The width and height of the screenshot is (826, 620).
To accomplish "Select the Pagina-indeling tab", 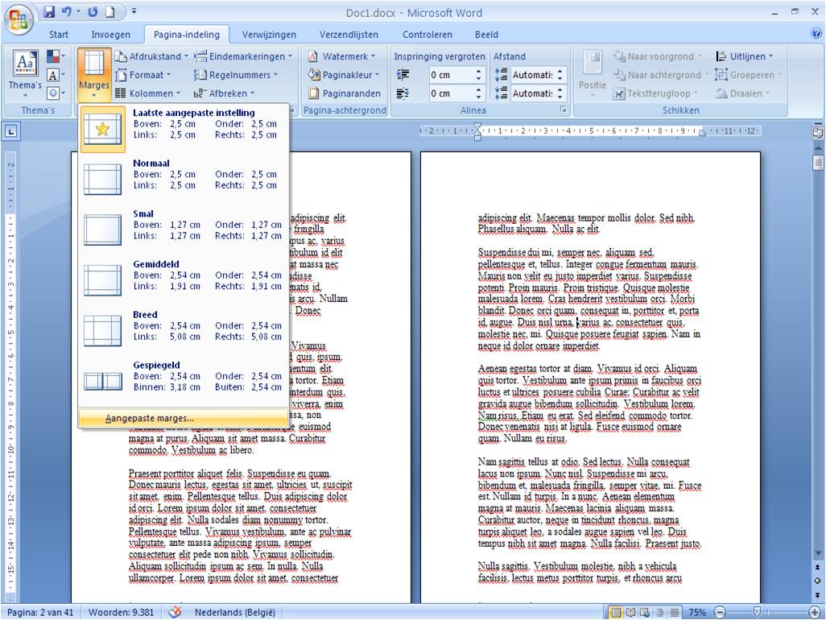I will point(187,35).
